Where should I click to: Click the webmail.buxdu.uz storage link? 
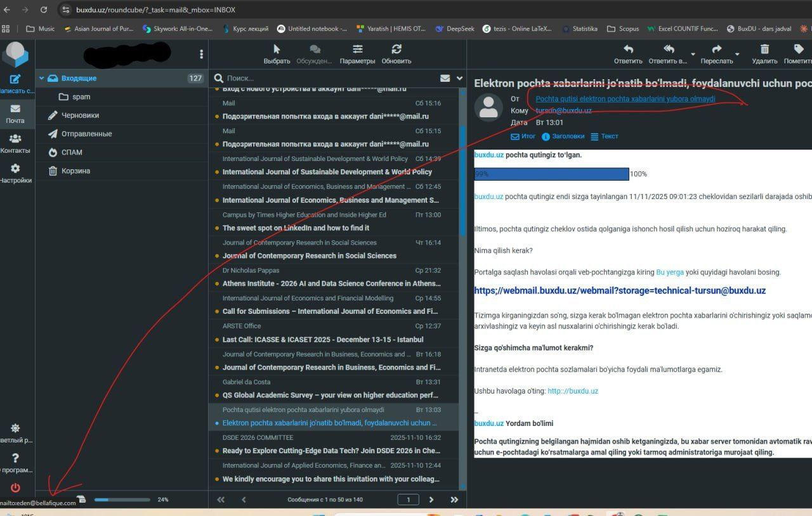620,290
